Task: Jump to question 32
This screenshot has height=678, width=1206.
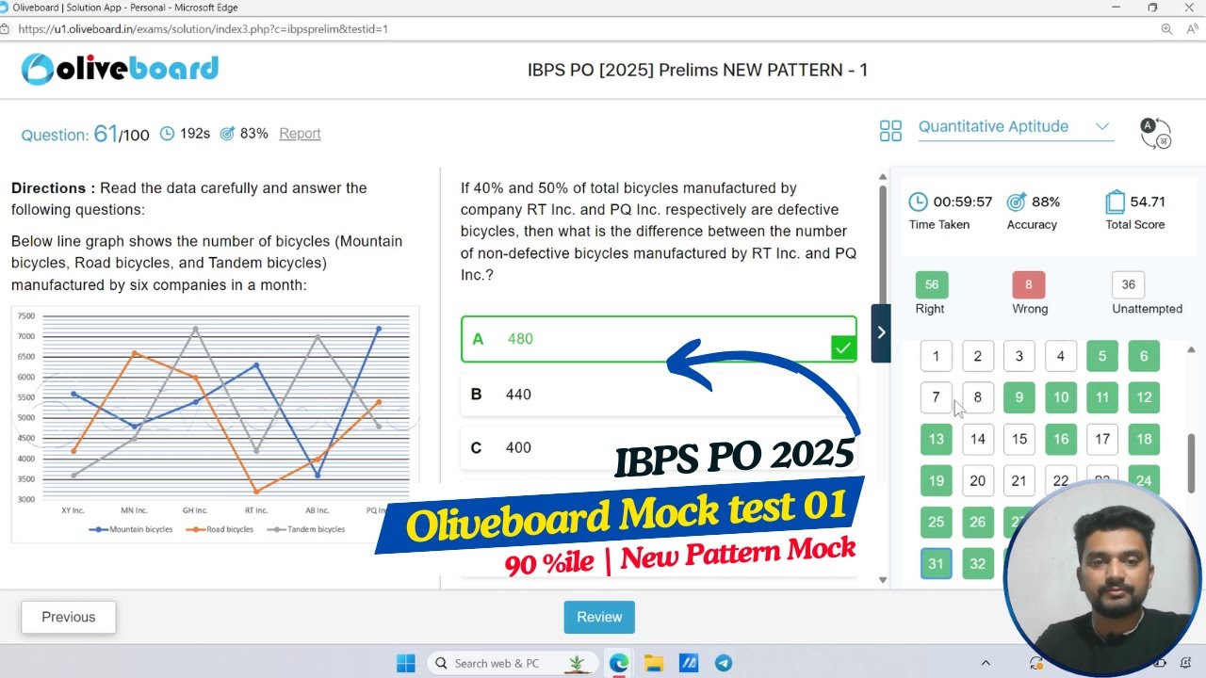Action: [x=978, y=563]
